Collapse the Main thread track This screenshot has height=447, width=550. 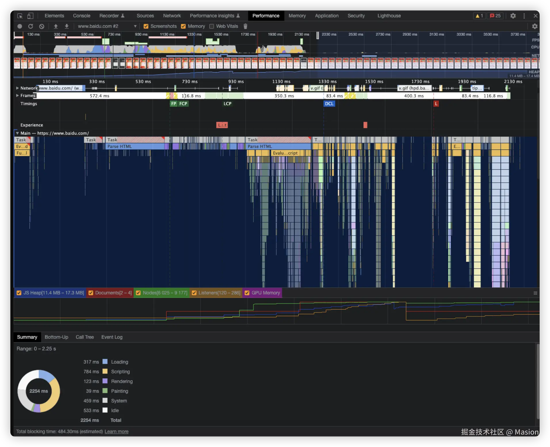[18, 133]
